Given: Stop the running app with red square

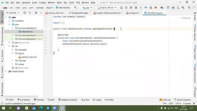Looking at the screenshot, I should [155, 7].
